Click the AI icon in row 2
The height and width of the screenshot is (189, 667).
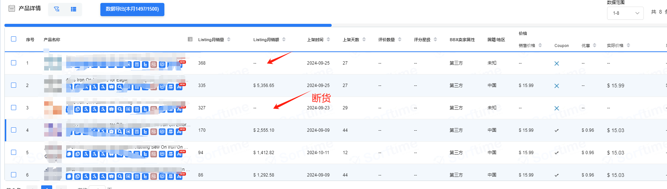[179, 87]
